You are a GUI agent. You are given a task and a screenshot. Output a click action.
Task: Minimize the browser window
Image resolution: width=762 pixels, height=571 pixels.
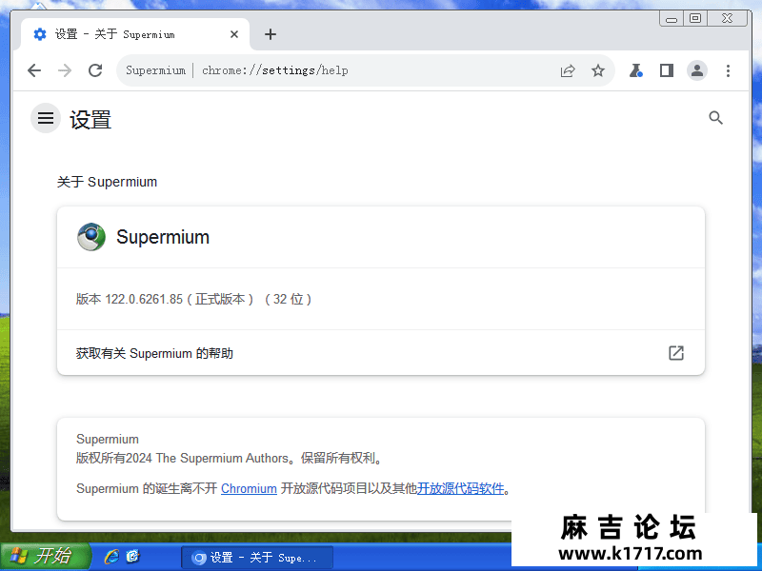click(x=672, y=19)
